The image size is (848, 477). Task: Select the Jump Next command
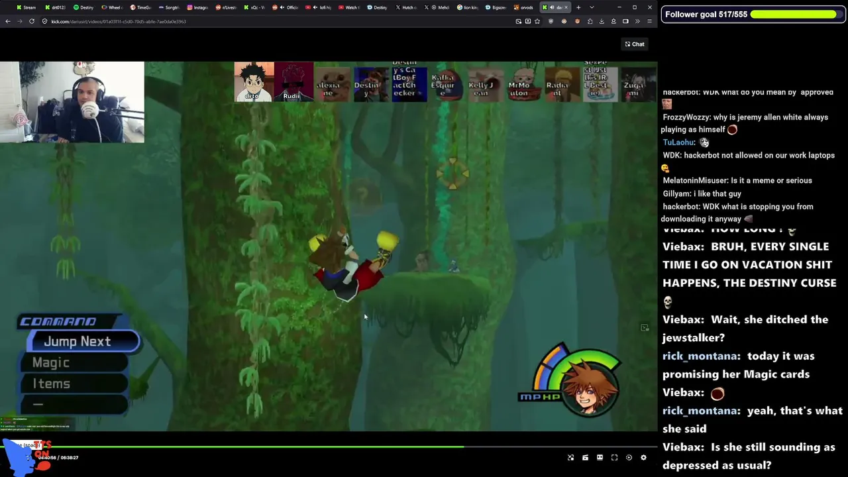pyautogui.click(x=83, y=341)
